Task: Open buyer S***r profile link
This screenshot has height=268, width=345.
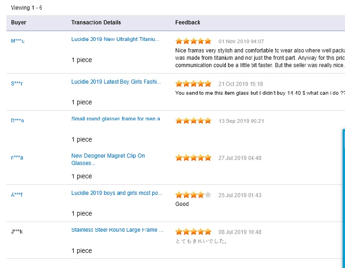Action: 17,83
